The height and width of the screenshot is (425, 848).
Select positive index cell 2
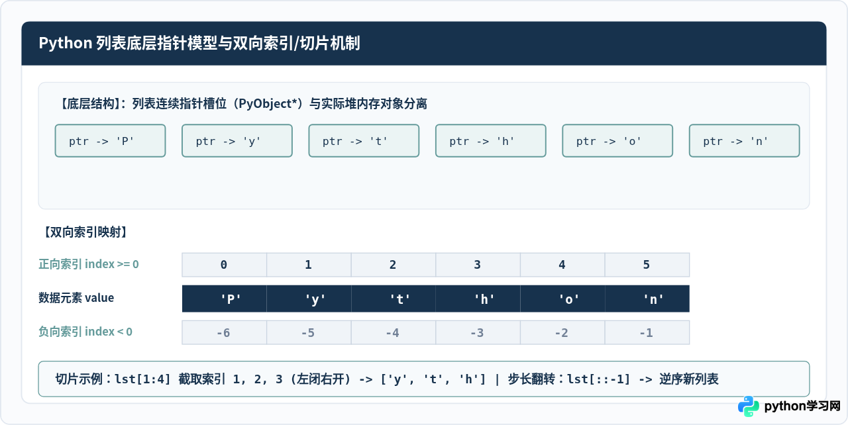[394, 265]
